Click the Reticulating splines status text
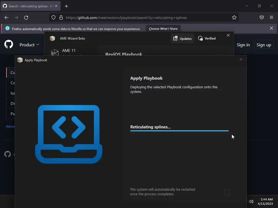 (x=150, y=127)
